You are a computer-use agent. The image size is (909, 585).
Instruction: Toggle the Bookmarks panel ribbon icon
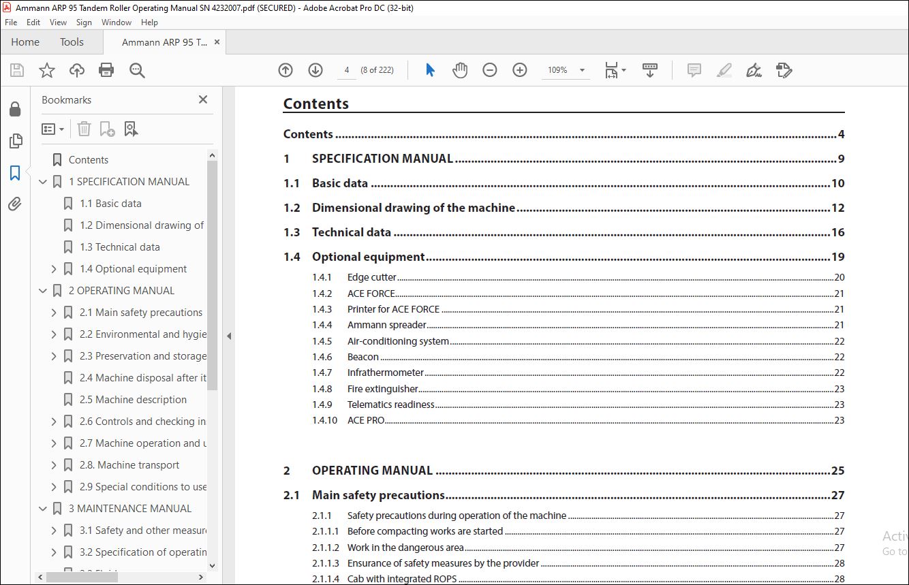point(15,173)
